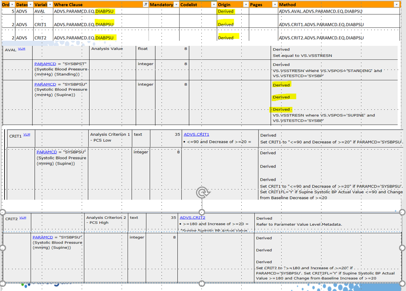Open the Codelist column filter dropdown
The width and height of the screenshot is (406, 291).
tap(213, 5)
